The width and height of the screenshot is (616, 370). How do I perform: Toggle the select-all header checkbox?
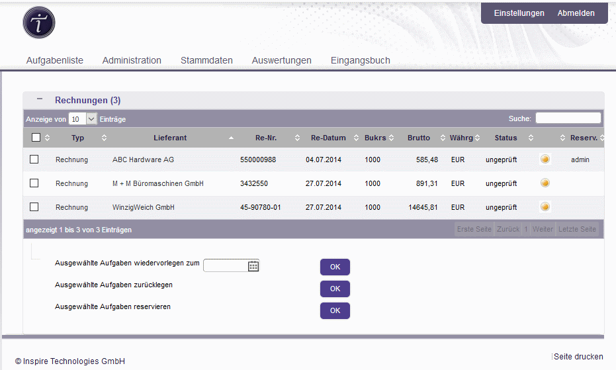click(36, 137)
